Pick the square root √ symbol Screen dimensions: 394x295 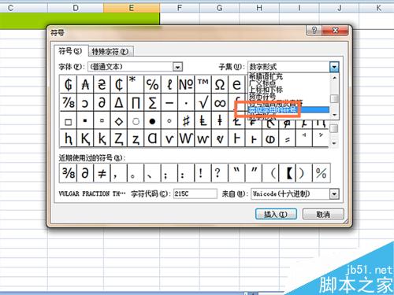tap(203, 102)
